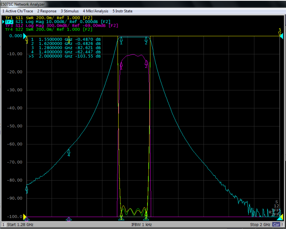
Task: Open the 1 Active Ch/Trace menu
Action: coord(18,11)
